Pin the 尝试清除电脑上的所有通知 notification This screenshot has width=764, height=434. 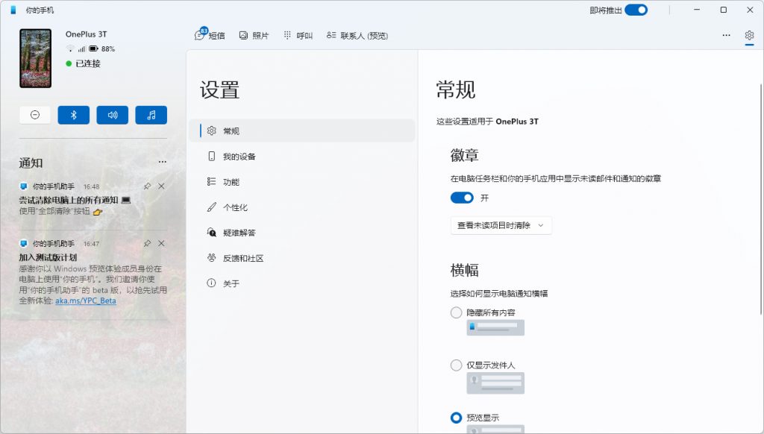[x=147, y=187]
